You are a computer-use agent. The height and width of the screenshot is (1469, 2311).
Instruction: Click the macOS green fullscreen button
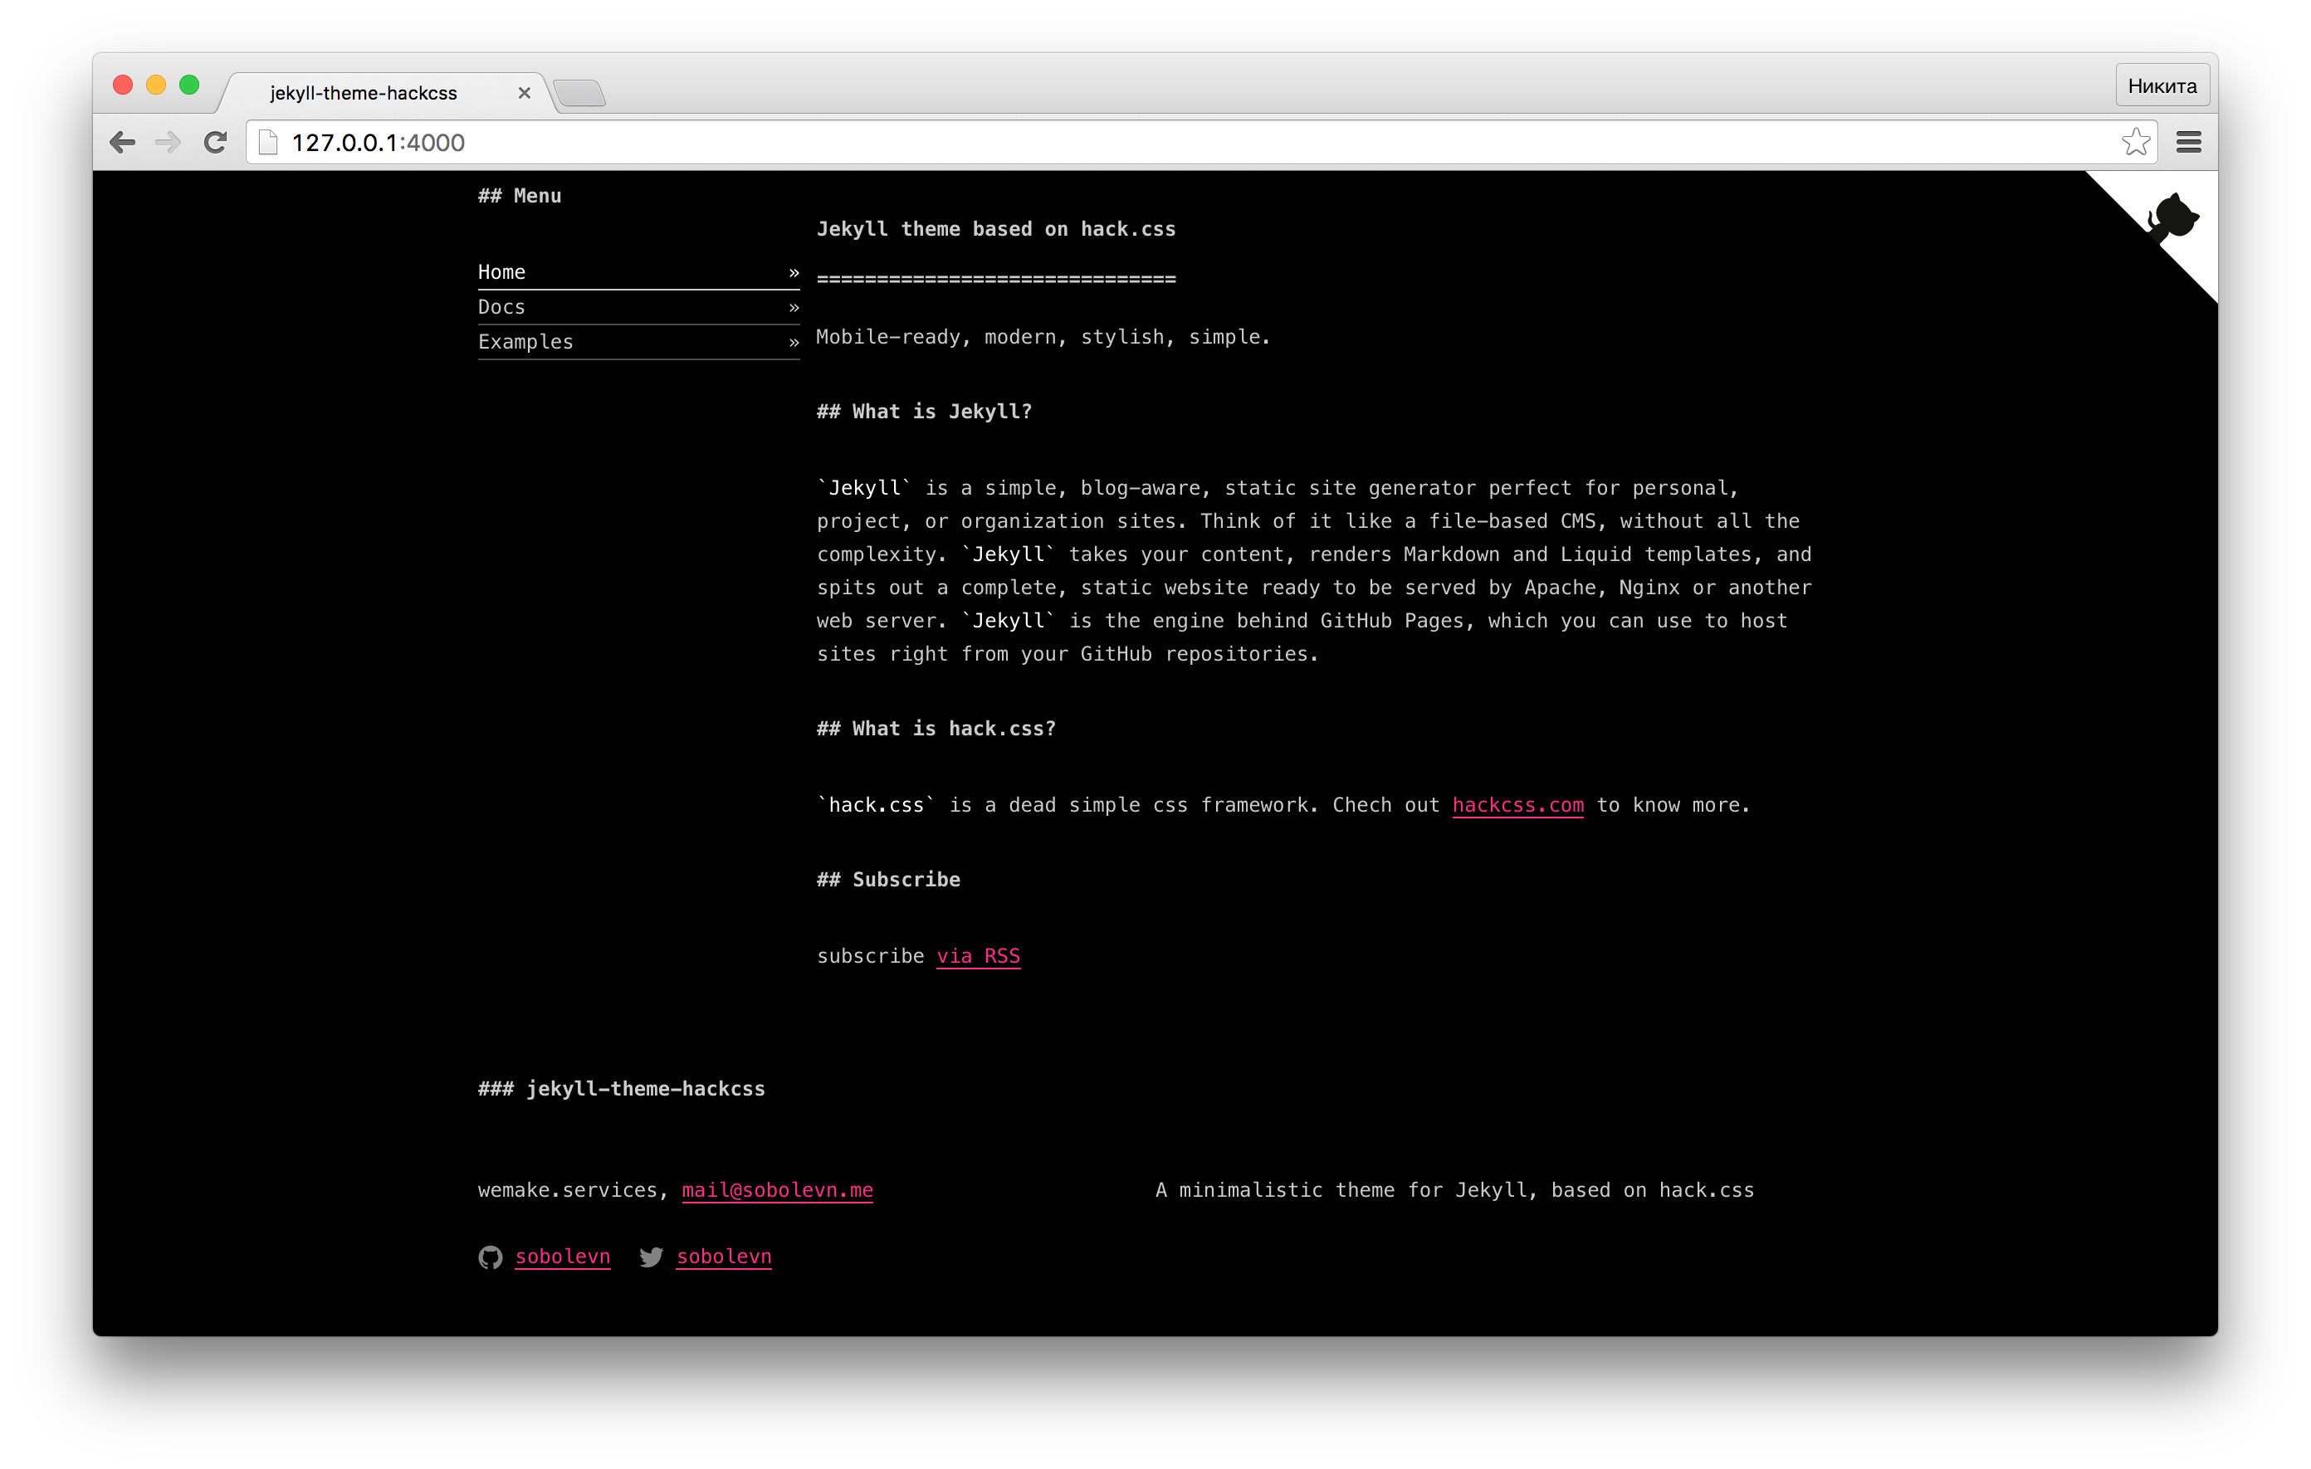(190, 85)
